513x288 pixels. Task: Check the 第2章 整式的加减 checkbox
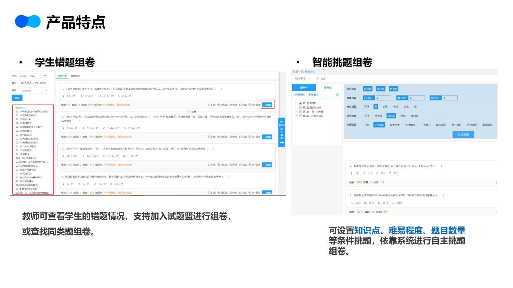[301, 107]
